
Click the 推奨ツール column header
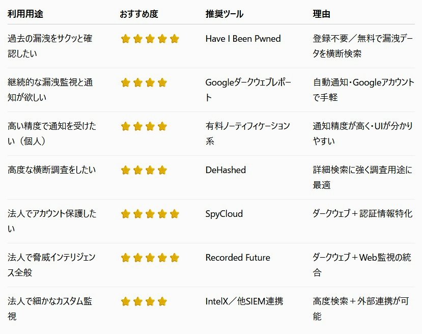(x=224, y=14)
